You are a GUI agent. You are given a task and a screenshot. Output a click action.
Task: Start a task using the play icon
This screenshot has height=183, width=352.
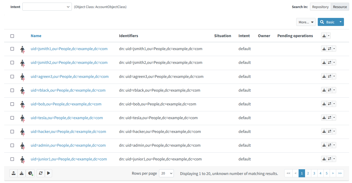[x=49, y=173]
